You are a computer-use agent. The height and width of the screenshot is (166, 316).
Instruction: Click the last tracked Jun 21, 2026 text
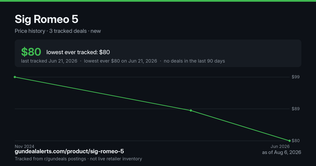click(x=49, y=61)
